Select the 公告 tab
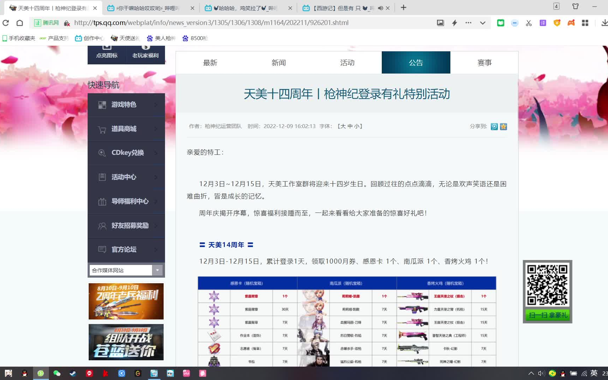The height and width of the screenshot is (380, 608). tap(416, 63)
